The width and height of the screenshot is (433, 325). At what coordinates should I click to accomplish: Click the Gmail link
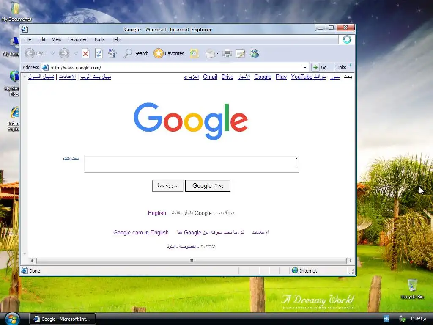210,77
